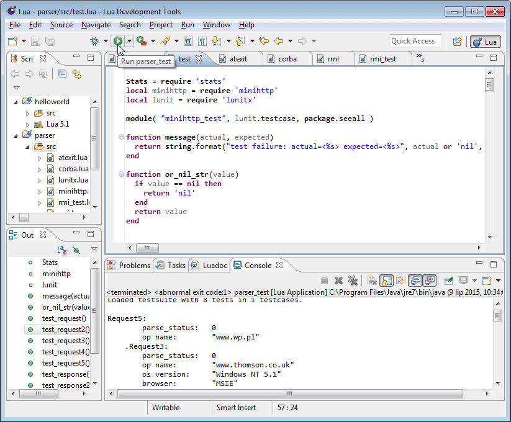Click the Run External Tools icon
The image size is (511, 422).
(141, 41)
